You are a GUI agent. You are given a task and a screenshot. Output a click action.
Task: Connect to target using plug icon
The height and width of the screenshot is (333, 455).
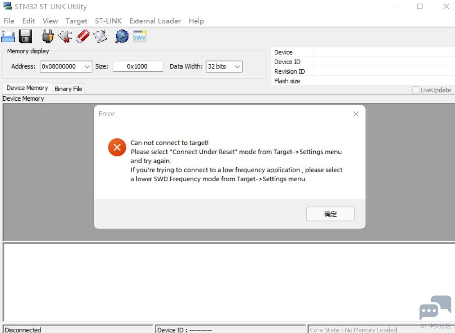[x=47, y=37]
